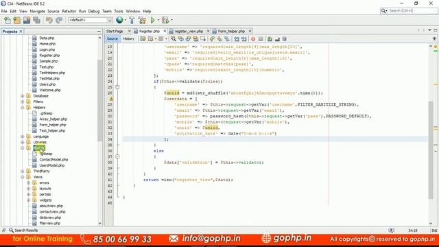Click the Open Project toolbar icon
The width and height of the screenshot is (439, 247).
point(27,20)
